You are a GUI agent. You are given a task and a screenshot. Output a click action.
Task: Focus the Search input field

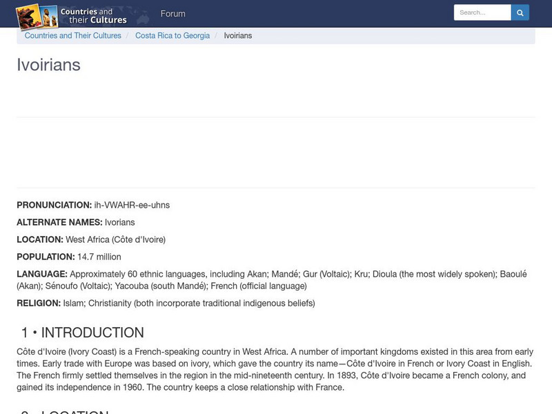(x=482, y=12)
